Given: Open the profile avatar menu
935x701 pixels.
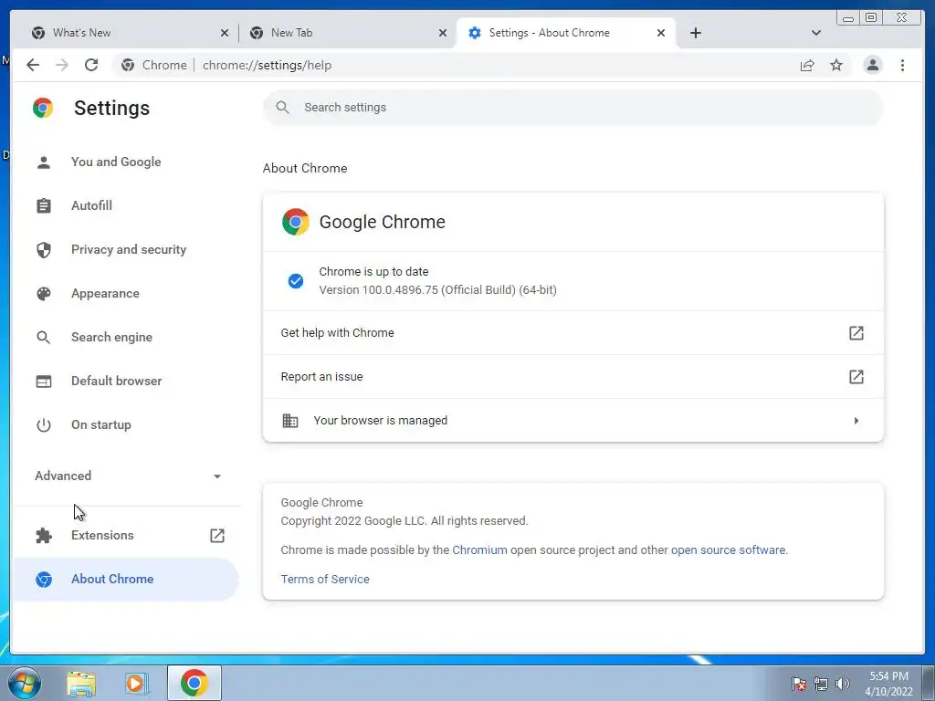Looking at the screenshot, I should point(872,65).
